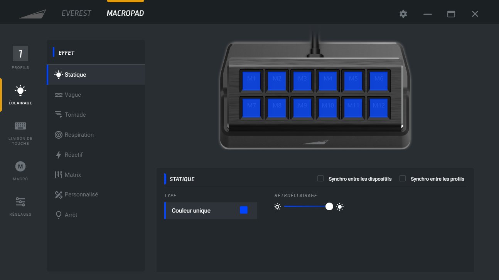Open the Réglages settings panel
499x280 pixels.
pyautogui.click(x=20, y=205)
